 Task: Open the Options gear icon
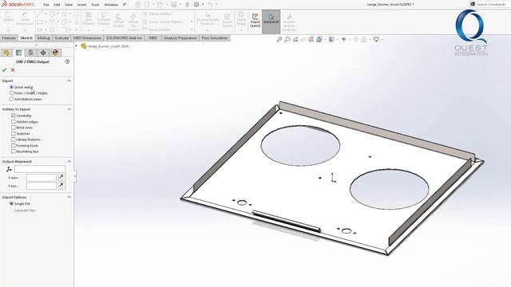tap(196, 5)
